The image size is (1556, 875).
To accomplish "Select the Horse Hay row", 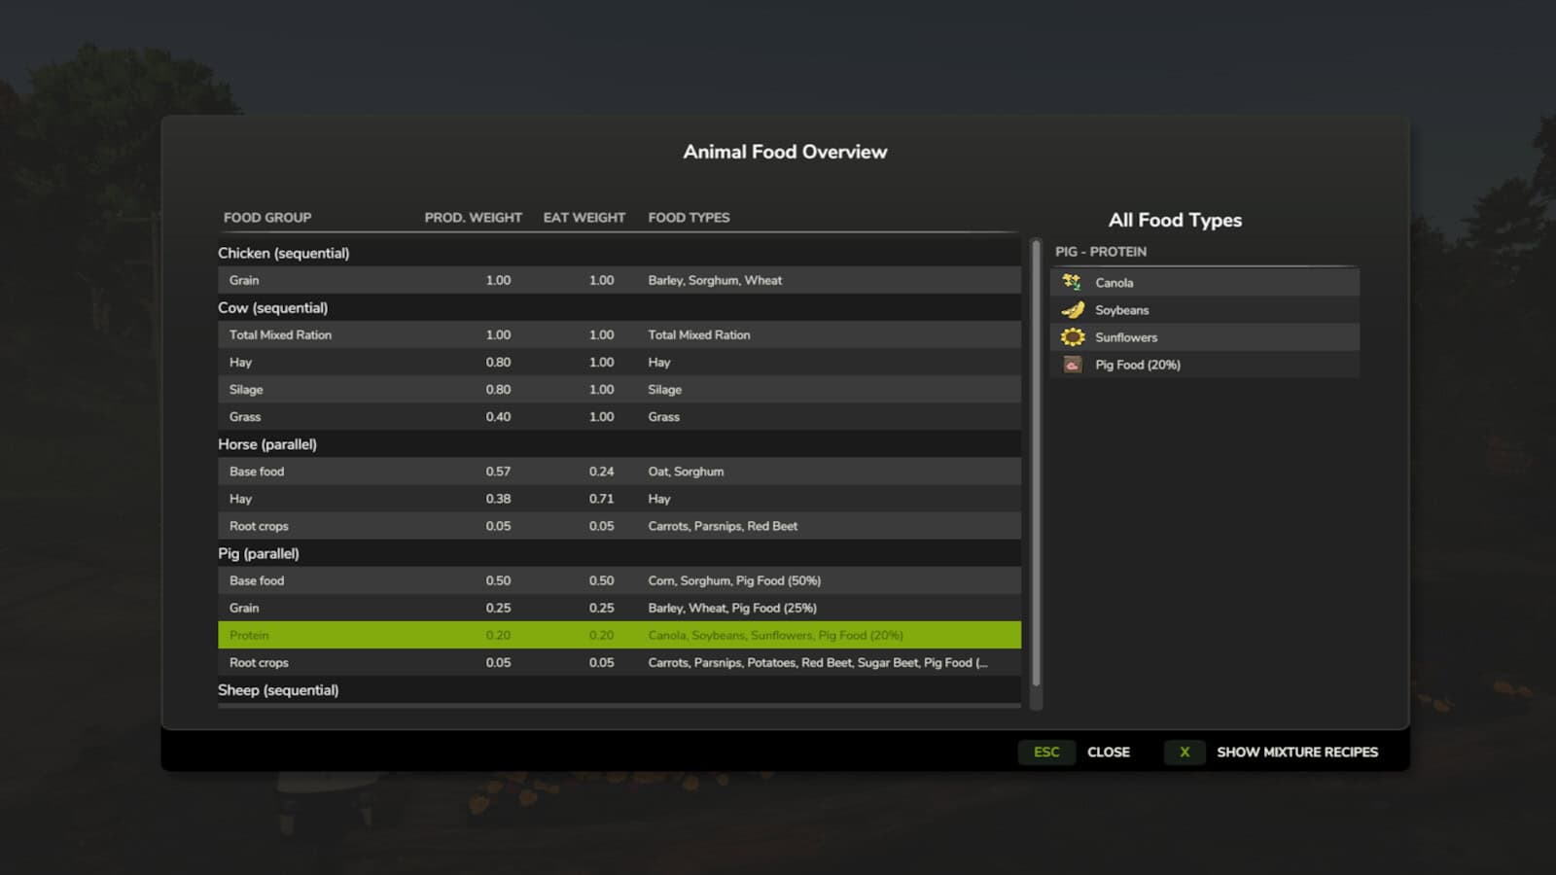I will [619, 499].
